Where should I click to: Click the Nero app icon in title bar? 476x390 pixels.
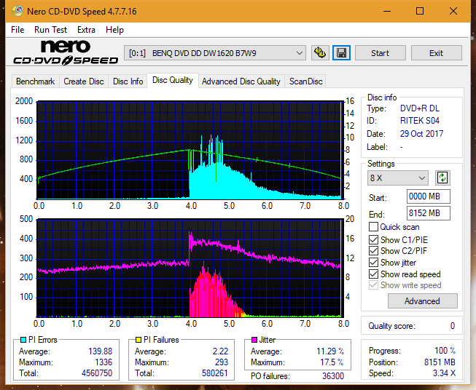pyautogui.click(x=17, y=11)
